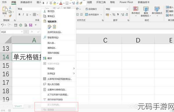Choose 插入批注(M) in the context menu
Image resolution: width=174 pixels, height=112 pixels.
click(x=59, y=84)
